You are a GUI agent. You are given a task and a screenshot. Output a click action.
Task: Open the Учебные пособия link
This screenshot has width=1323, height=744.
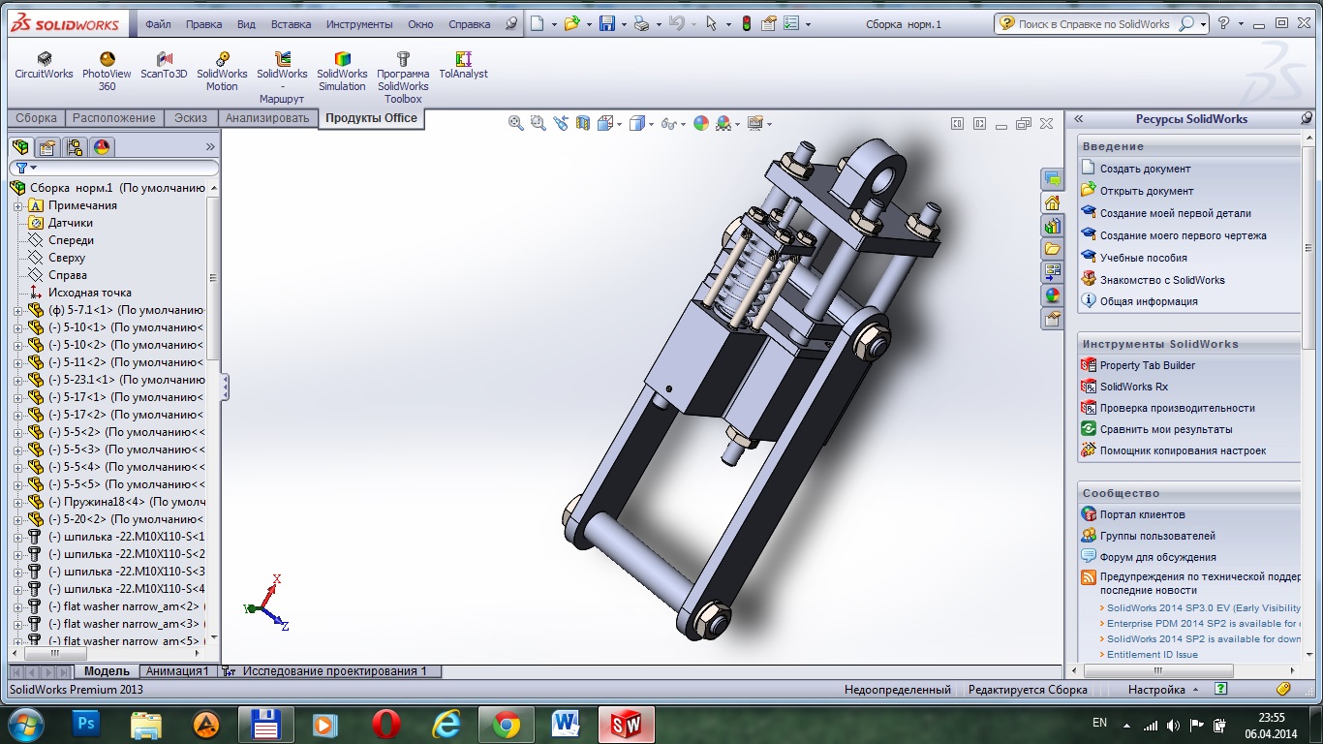point(1143,258)
